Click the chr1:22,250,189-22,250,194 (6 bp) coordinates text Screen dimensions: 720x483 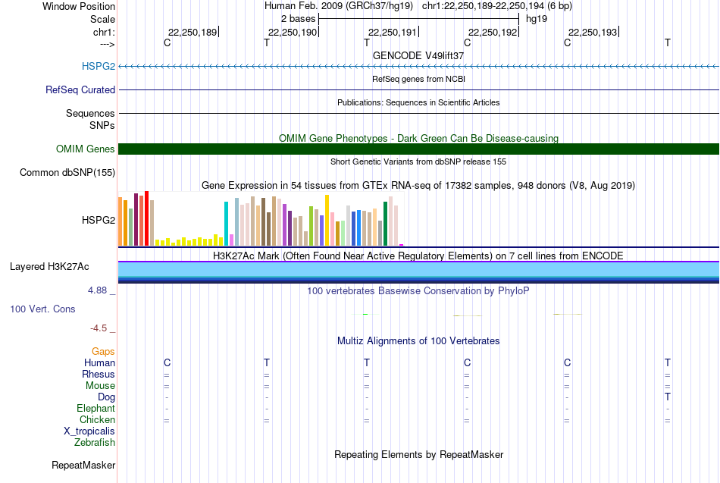[497, 6]
